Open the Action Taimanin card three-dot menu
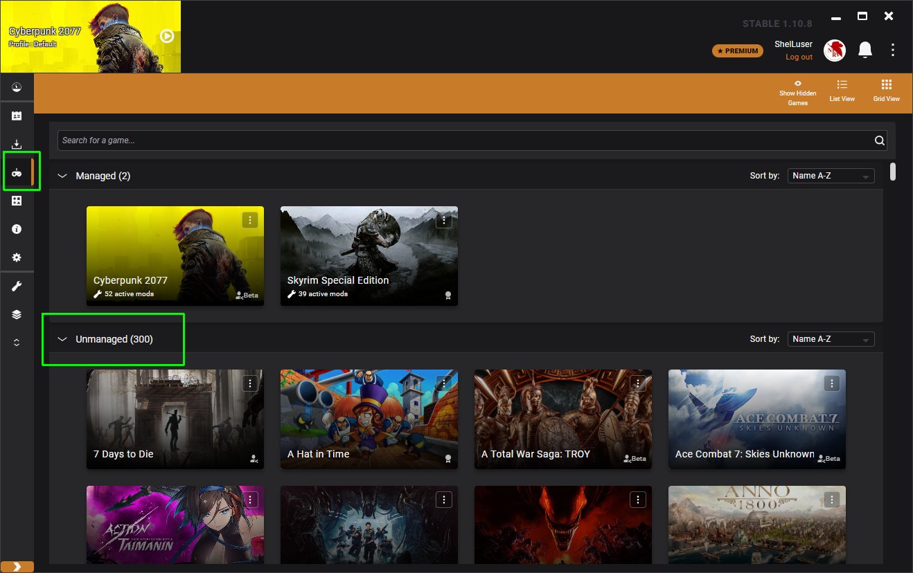913x573 pixels. 250,499
